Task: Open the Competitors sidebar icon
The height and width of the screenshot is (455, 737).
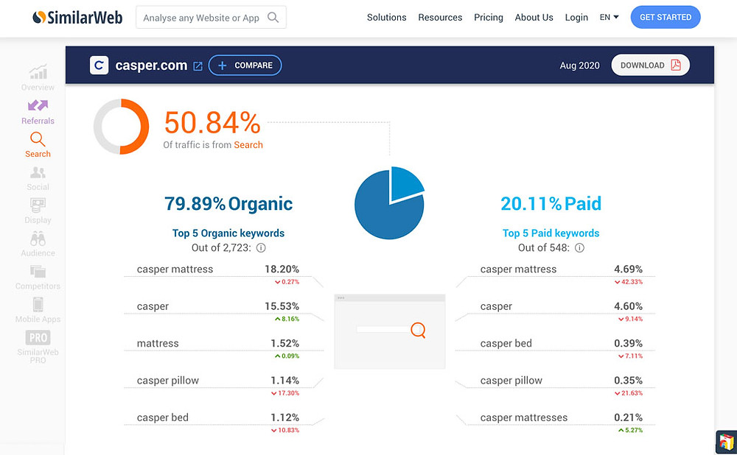Action: [38, 272]
